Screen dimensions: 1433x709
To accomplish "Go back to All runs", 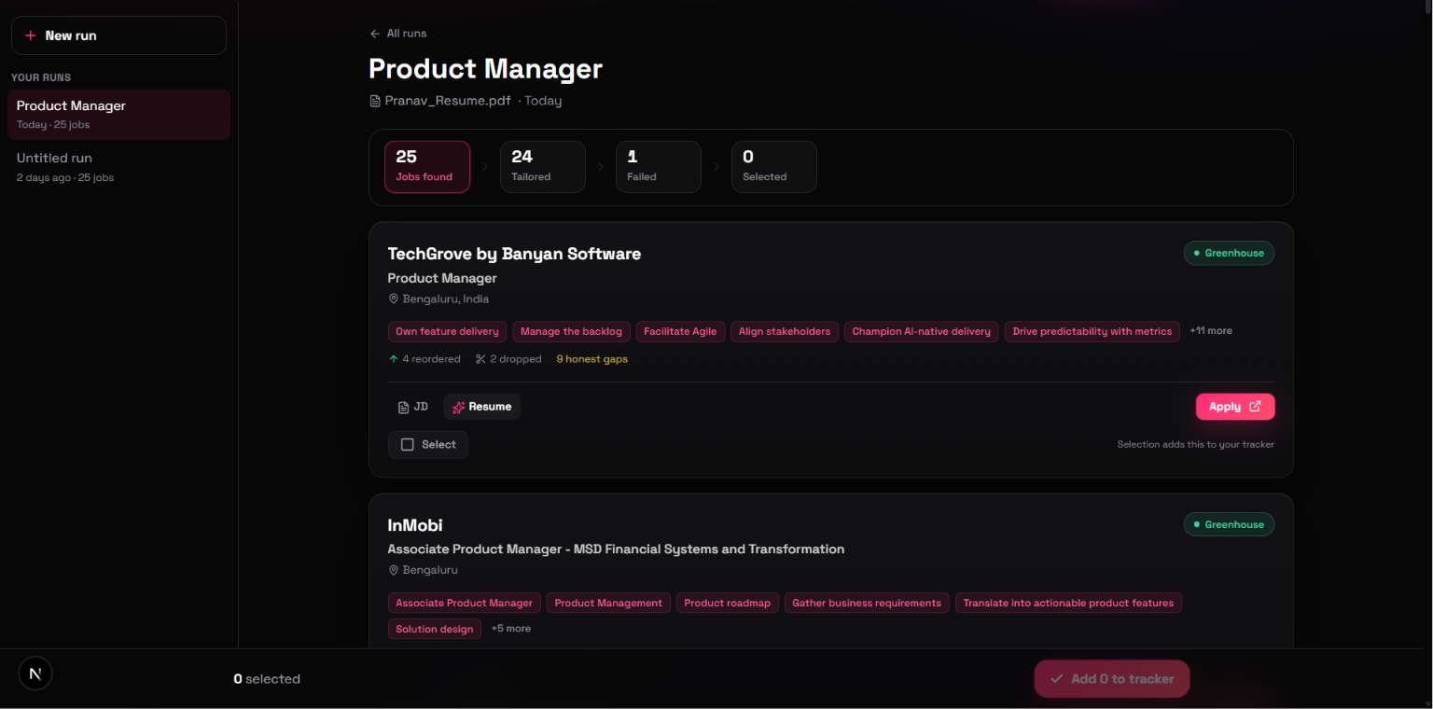I will [x=398, y=34].
